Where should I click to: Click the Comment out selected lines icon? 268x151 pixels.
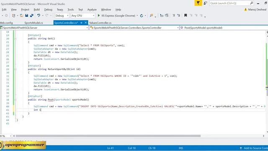(162, 16)
